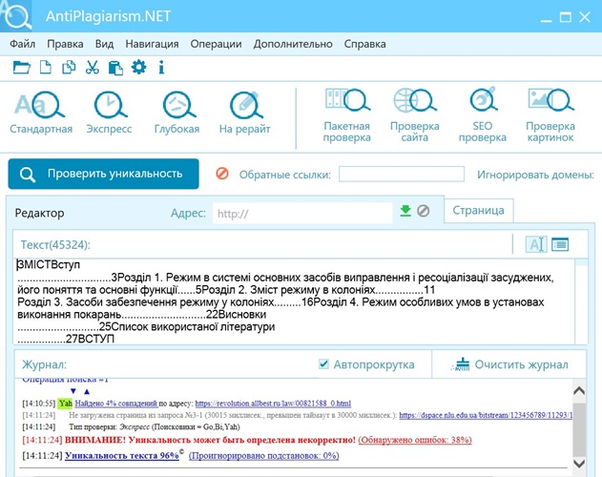Click the Адрес http:// input field

[x=302, y=213]
